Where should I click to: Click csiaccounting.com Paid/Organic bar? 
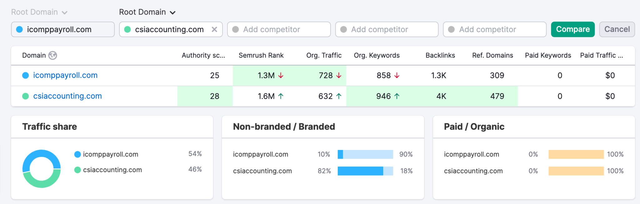pos(576,171)
